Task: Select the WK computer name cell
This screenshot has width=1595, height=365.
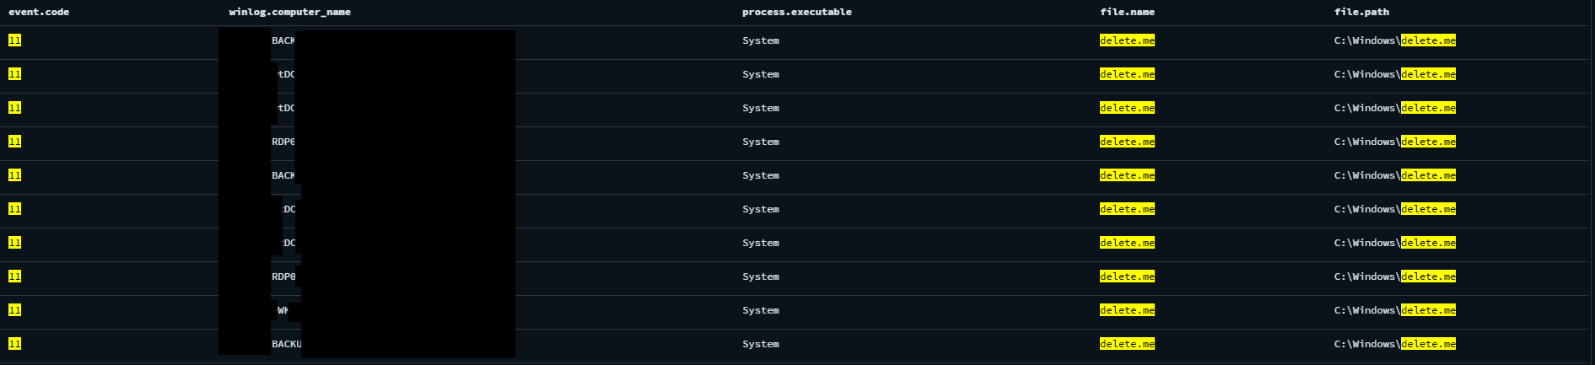Action: point(283,310)
